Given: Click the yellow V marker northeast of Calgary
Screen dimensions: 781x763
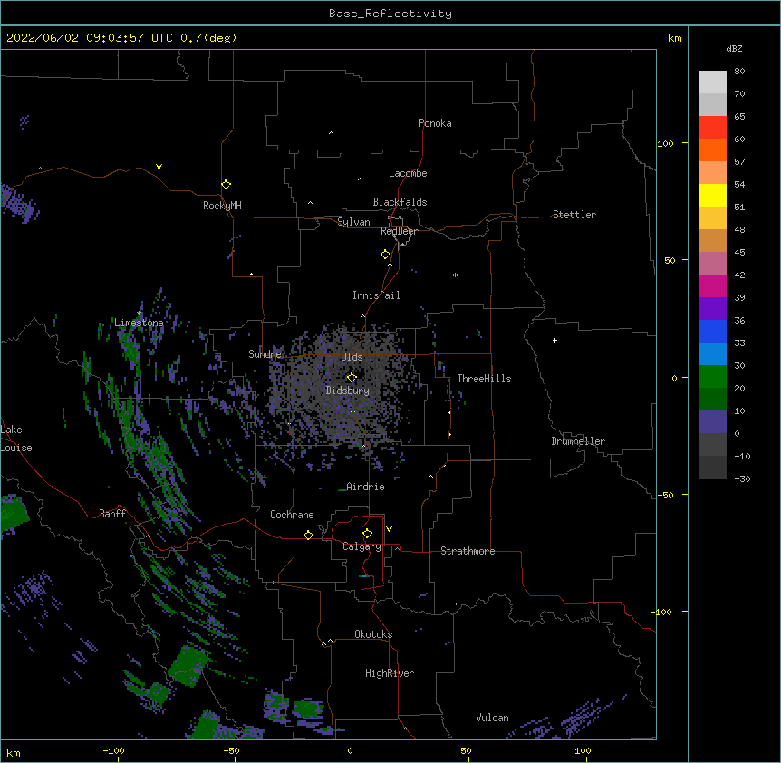Looking at the screenshot, I should coord(389,529).
